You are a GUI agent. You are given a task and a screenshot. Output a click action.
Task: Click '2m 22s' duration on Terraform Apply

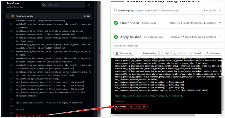click(87, 16)
